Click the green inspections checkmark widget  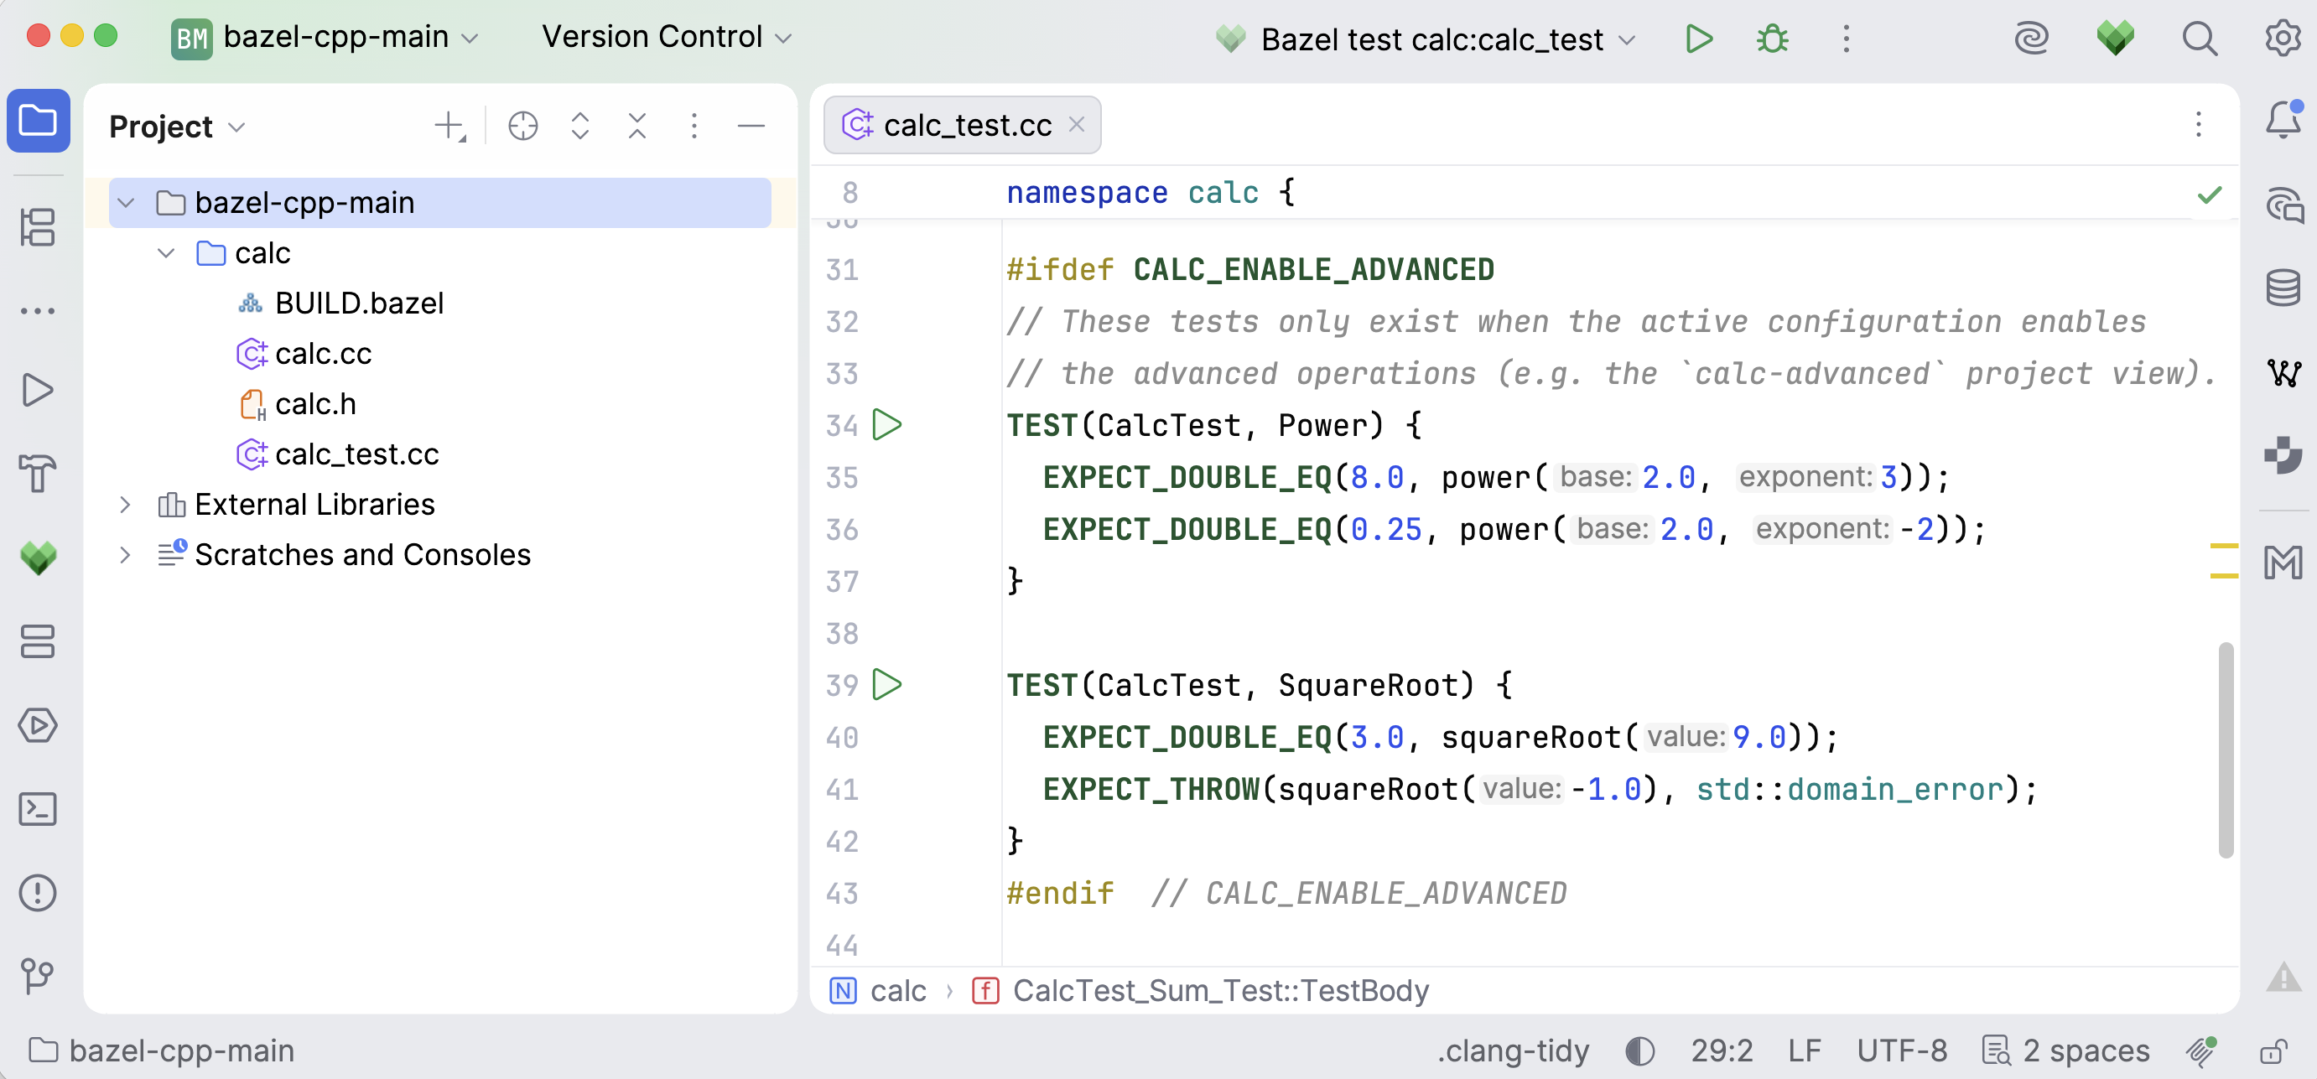[x=2209, y=195]
